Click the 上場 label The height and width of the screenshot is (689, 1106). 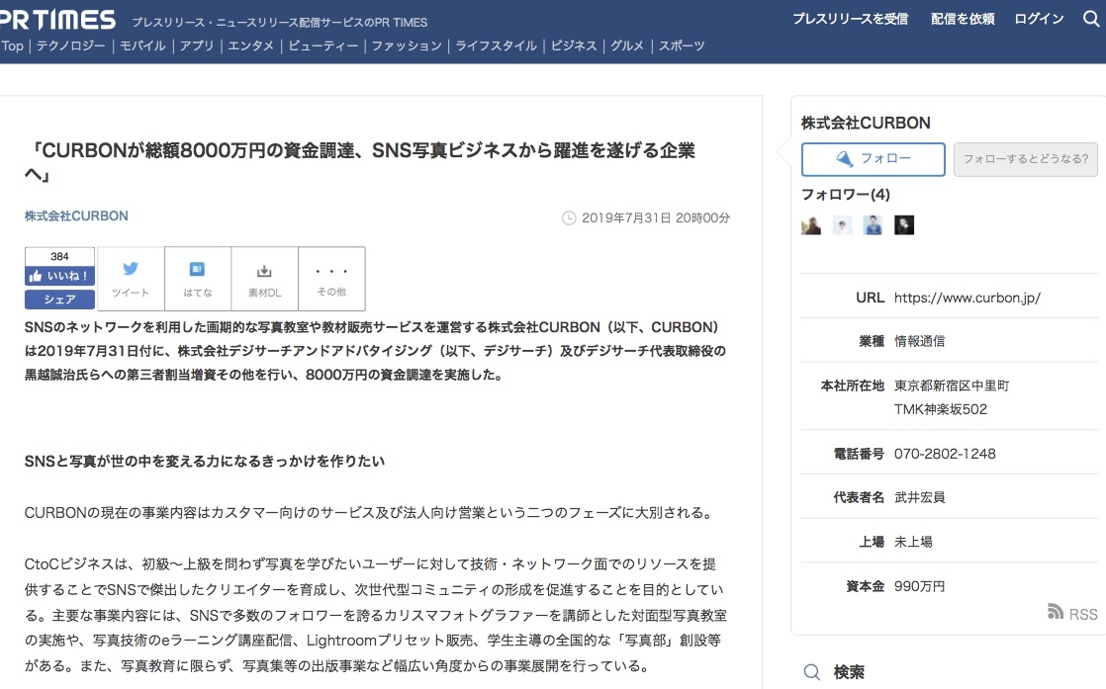coord(872,542)
